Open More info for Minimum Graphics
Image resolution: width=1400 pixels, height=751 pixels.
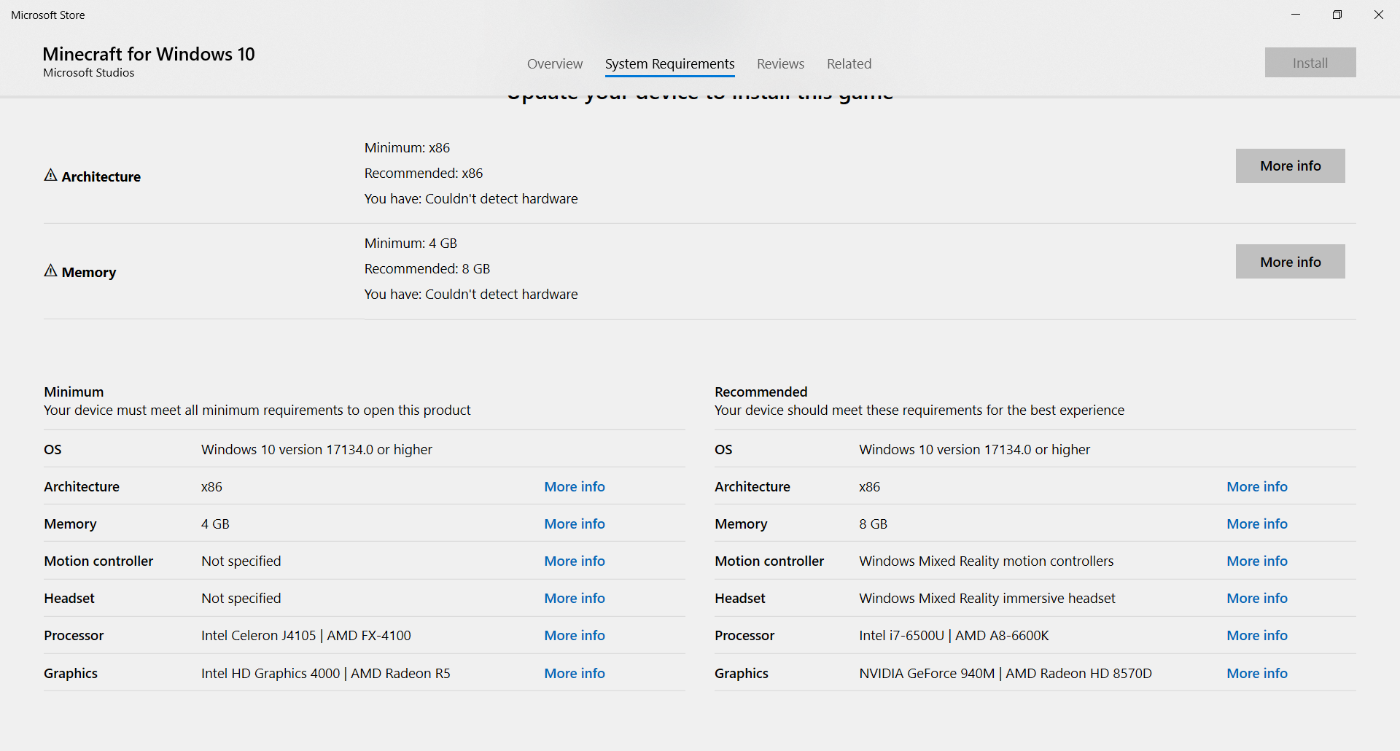575,673
